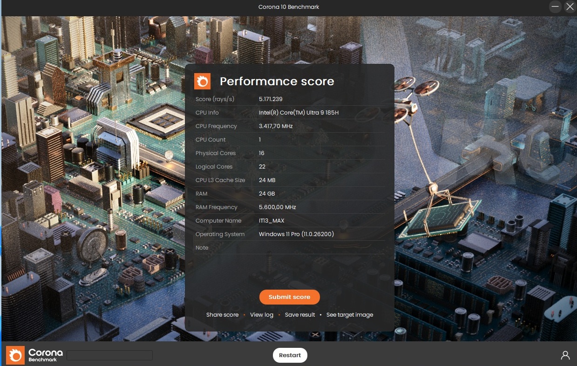Click the Score (rays/s) label
The width and height of the screenshot is (577, 366).
[215, 99]
